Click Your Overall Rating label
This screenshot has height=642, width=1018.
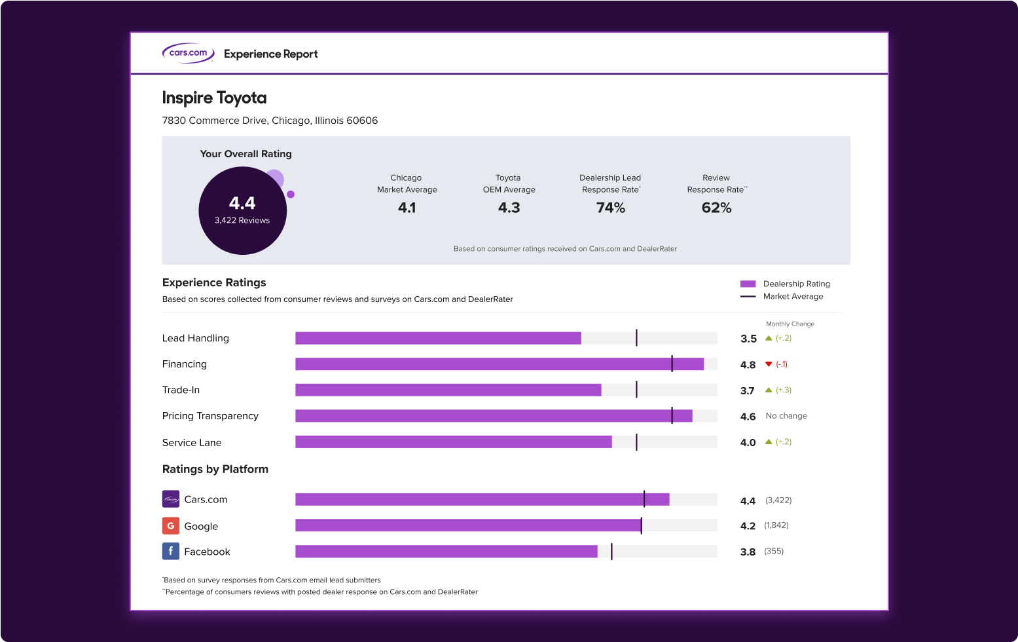click(246, 154)
